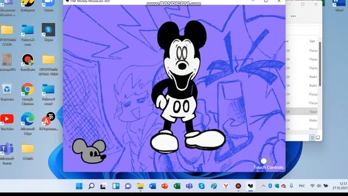
Task: Switch to Bandicam recorder in taskbar
Action: [x=238, y=186]
